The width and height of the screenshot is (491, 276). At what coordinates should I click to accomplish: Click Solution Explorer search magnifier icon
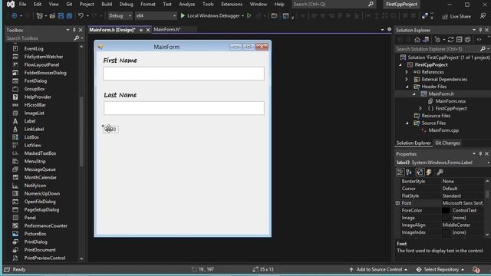point(483,49)
